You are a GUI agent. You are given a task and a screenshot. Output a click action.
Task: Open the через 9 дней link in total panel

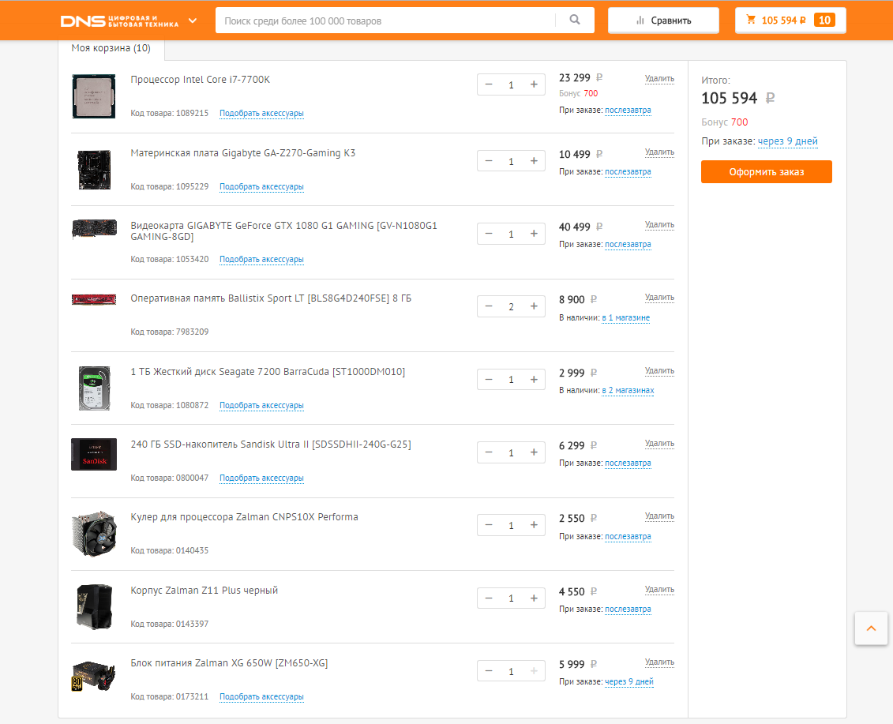point(788,141)
